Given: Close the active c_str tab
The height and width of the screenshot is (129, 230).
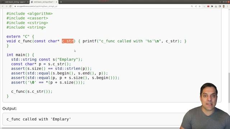Looking at the screenshot, I should tap(56, 2).
